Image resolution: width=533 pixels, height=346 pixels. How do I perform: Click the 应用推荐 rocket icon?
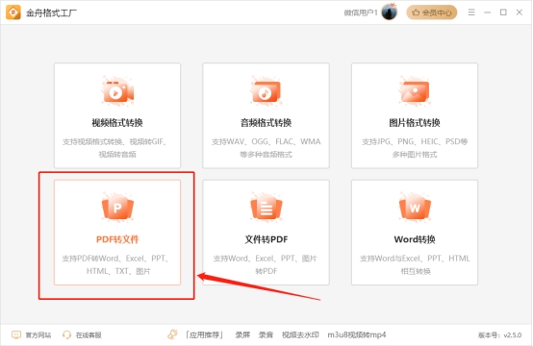[172, 334]
